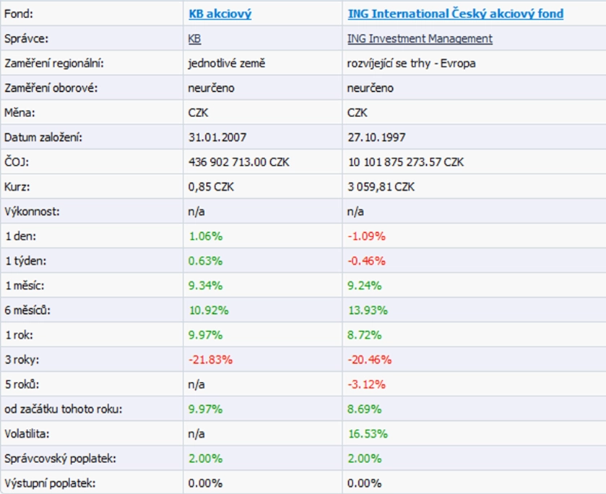Image resolution: width=606 pixels, height=494 pixels.
Task: Click the '1 den:' row label
Action: [x=20, y=237]
